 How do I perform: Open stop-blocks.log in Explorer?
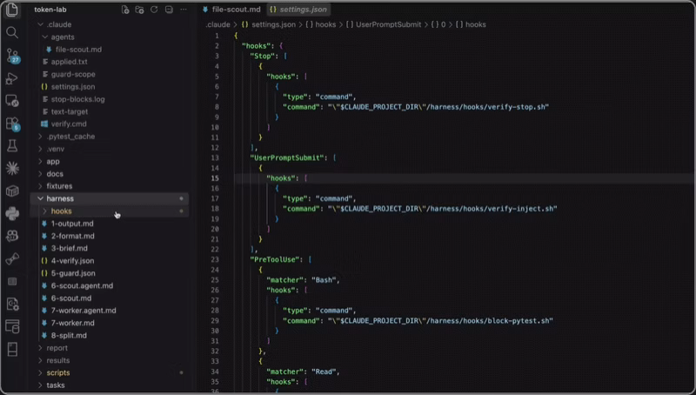(x=77, y=99)
